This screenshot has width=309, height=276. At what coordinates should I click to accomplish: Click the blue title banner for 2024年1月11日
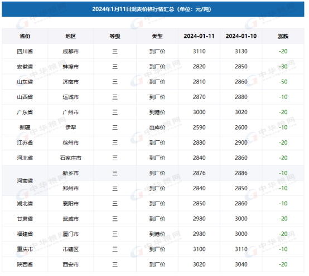[x=153, y=9]
